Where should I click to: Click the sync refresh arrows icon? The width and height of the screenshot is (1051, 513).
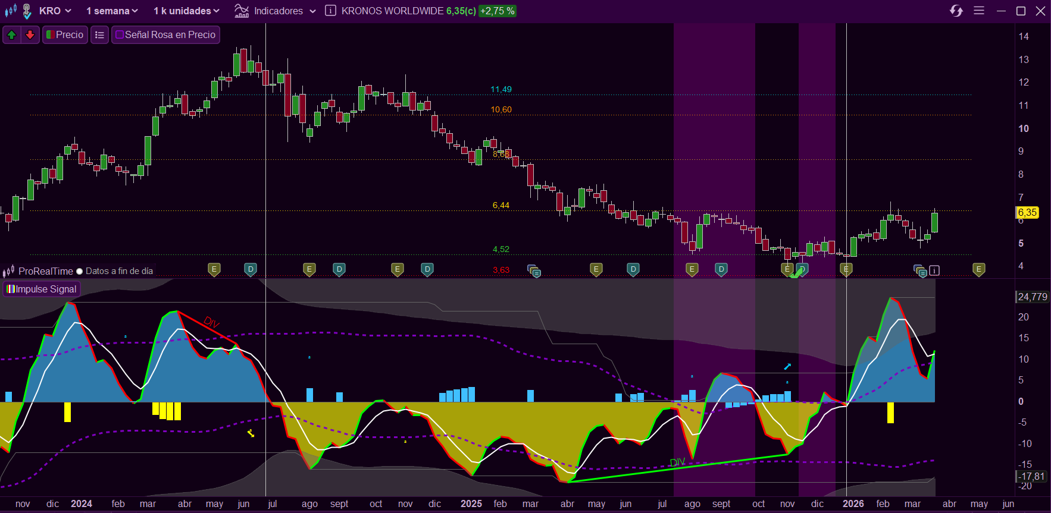(x=956, y=11)
